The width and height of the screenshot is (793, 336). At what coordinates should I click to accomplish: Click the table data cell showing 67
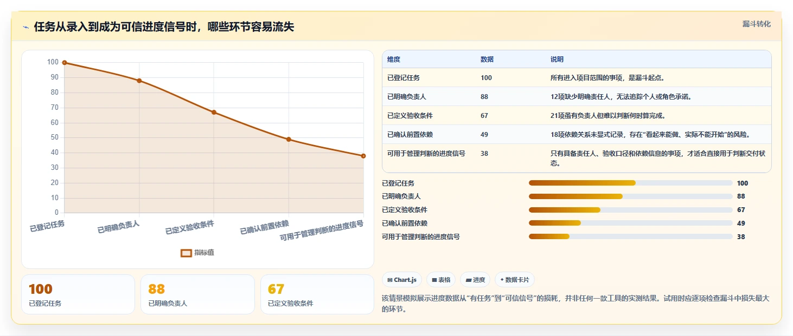click(x=484, y=116)
